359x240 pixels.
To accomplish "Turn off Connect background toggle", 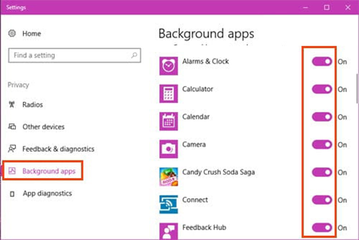I will (x=322, y=200).
